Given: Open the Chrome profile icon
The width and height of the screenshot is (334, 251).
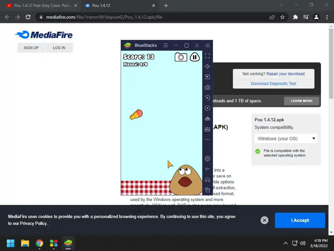Looking at the screenshot, I should [316, 17].
